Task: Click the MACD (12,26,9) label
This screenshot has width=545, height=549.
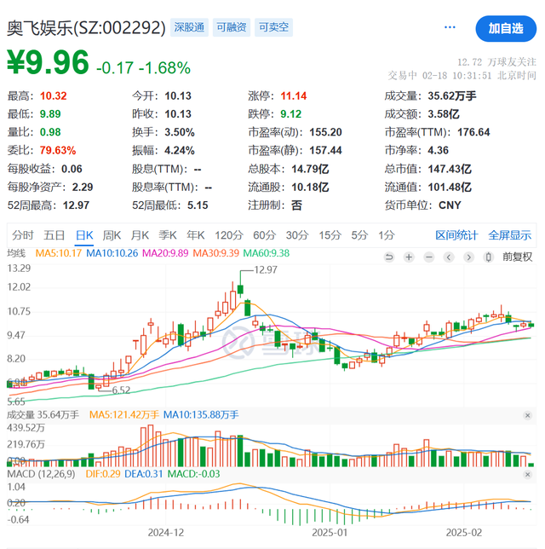Action: (41, 474)
